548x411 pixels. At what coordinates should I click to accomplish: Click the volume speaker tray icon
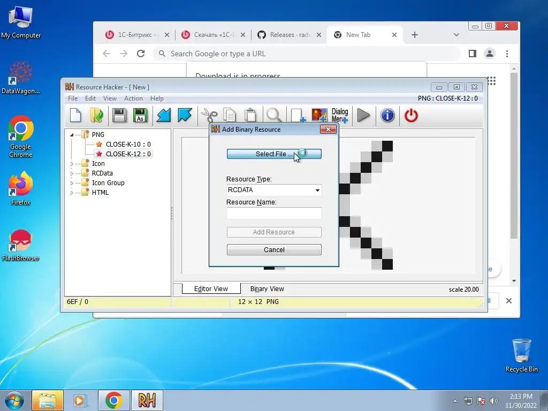[494, 401]
